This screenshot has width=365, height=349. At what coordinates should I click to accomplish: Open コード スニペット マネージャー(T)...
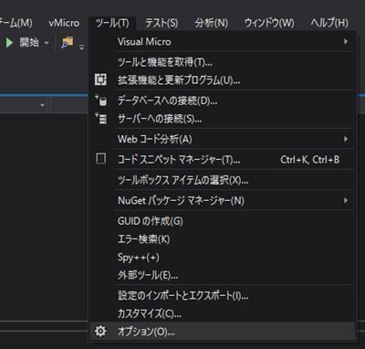223,159
